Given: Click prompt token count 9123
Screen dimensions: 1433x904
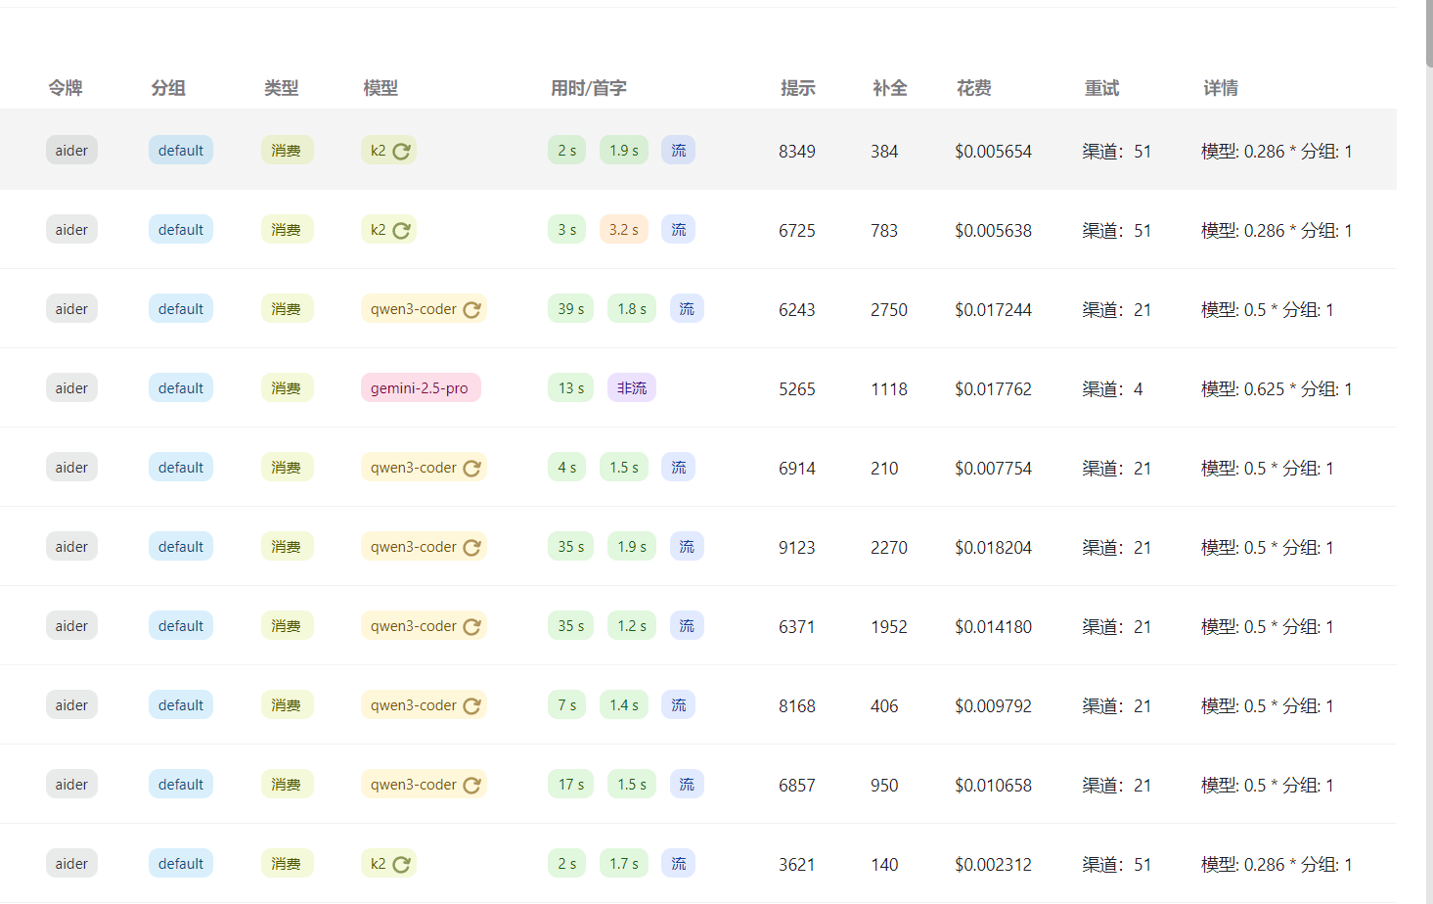Looking at the screenshot, I should pyautogui.click(x=797, y=548).
